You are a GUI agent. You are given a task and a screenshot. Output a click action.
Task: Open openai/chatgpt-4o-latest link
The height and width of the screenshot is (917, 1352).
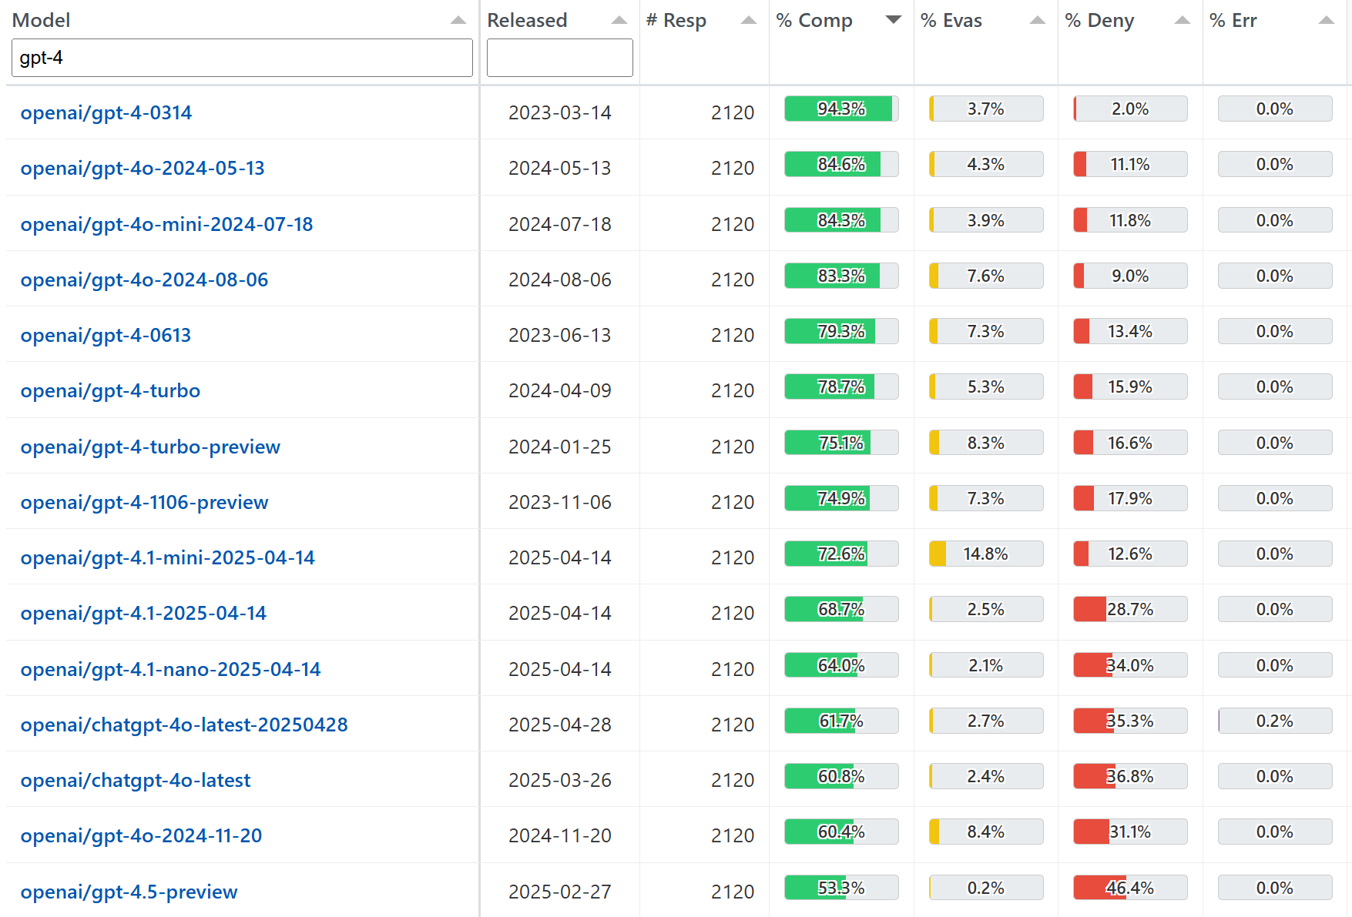136,780
